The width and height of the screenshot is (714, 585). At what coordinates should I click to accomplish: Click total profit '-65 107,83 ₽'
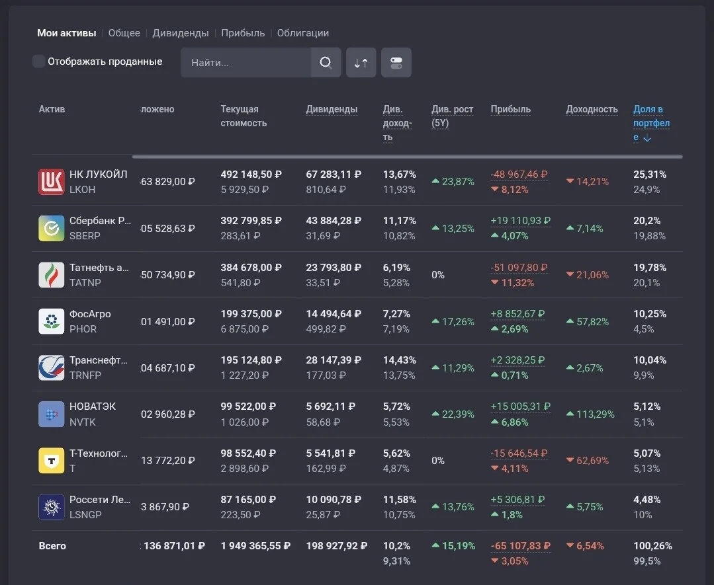(x=521, y=546)
